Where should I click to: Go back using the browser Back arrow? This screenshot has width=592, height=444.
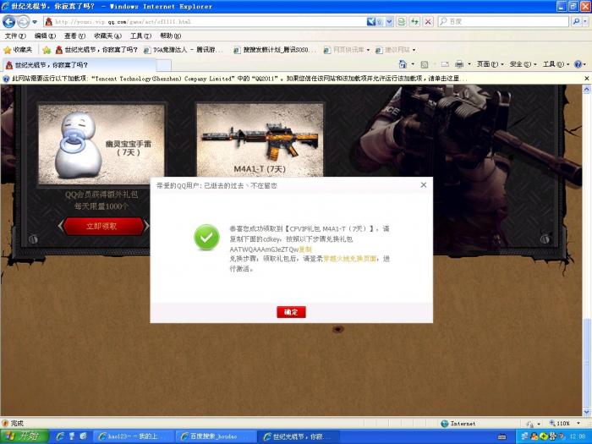[8, 21]
